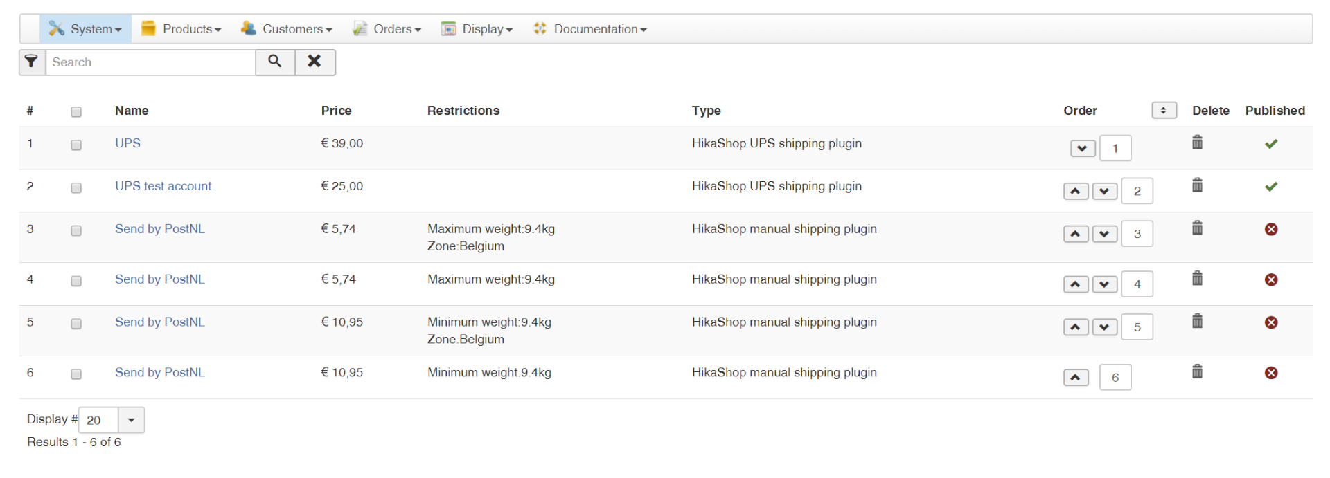Click the magnifier search button
The image size is (1330, 478).
[x=275, y=62]
